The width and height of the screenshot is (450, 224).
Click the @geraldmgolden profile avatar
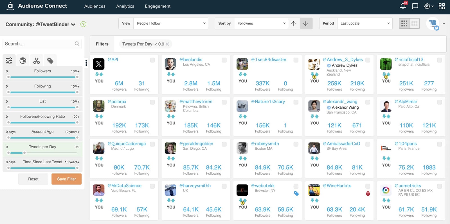[x=170, y=148]
